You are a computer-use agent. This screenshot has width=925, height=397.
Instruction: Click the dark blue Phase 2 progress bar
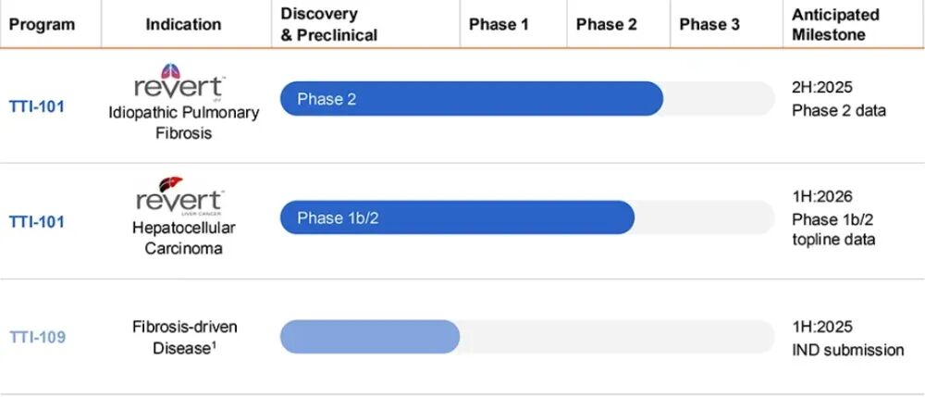(x=471, y=99)
